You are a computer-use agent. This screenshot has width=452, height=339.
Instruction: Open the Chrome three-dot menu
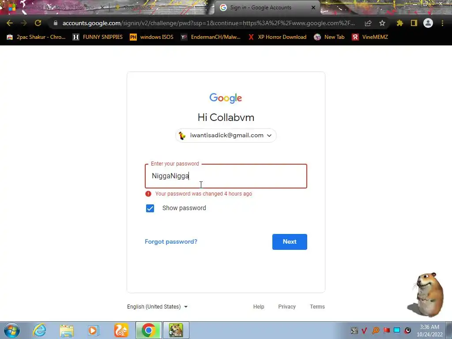click(442, 23)
